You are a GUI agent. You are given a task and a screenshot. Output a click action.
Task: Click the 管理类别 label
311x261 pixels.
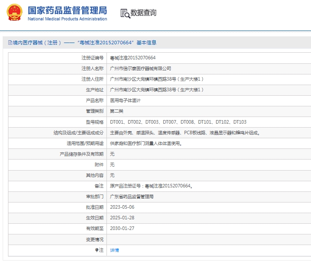pyautogui.click(x=94, y=111)
